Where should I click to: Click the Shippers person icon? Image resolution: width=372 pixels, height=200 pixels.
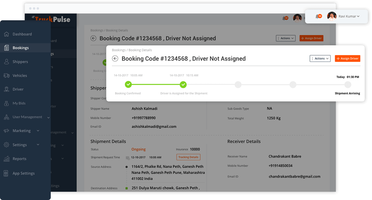pyautogui.click(x=6, y=62)
